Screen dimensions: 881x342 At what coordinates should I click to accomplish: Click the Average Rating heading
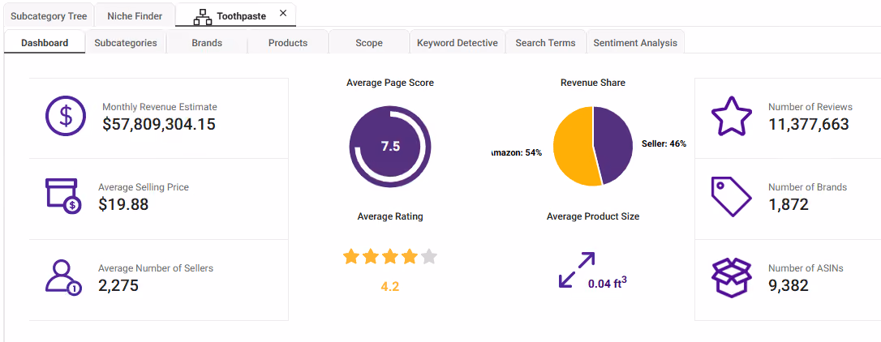[390, 216]
